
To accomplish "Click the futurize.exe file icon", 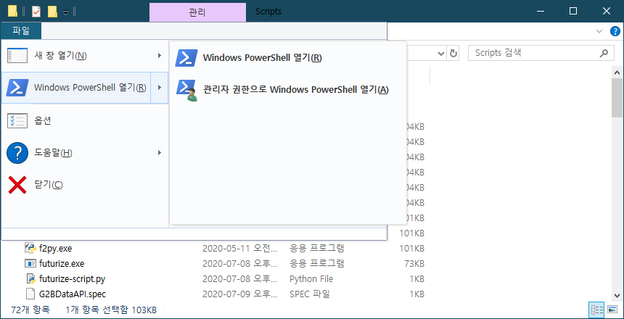I will 30,263.
